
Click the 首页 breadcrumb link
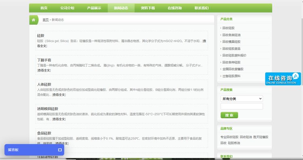46,20
